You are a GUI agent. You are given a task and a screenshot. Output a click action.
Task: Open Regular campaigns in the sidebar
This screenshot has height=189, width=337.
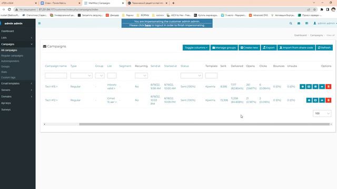[x=12, y=56]
